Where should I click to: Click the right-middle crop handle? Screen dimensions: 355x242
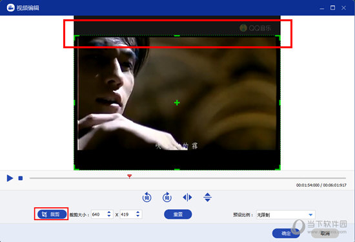click(280, 102)
